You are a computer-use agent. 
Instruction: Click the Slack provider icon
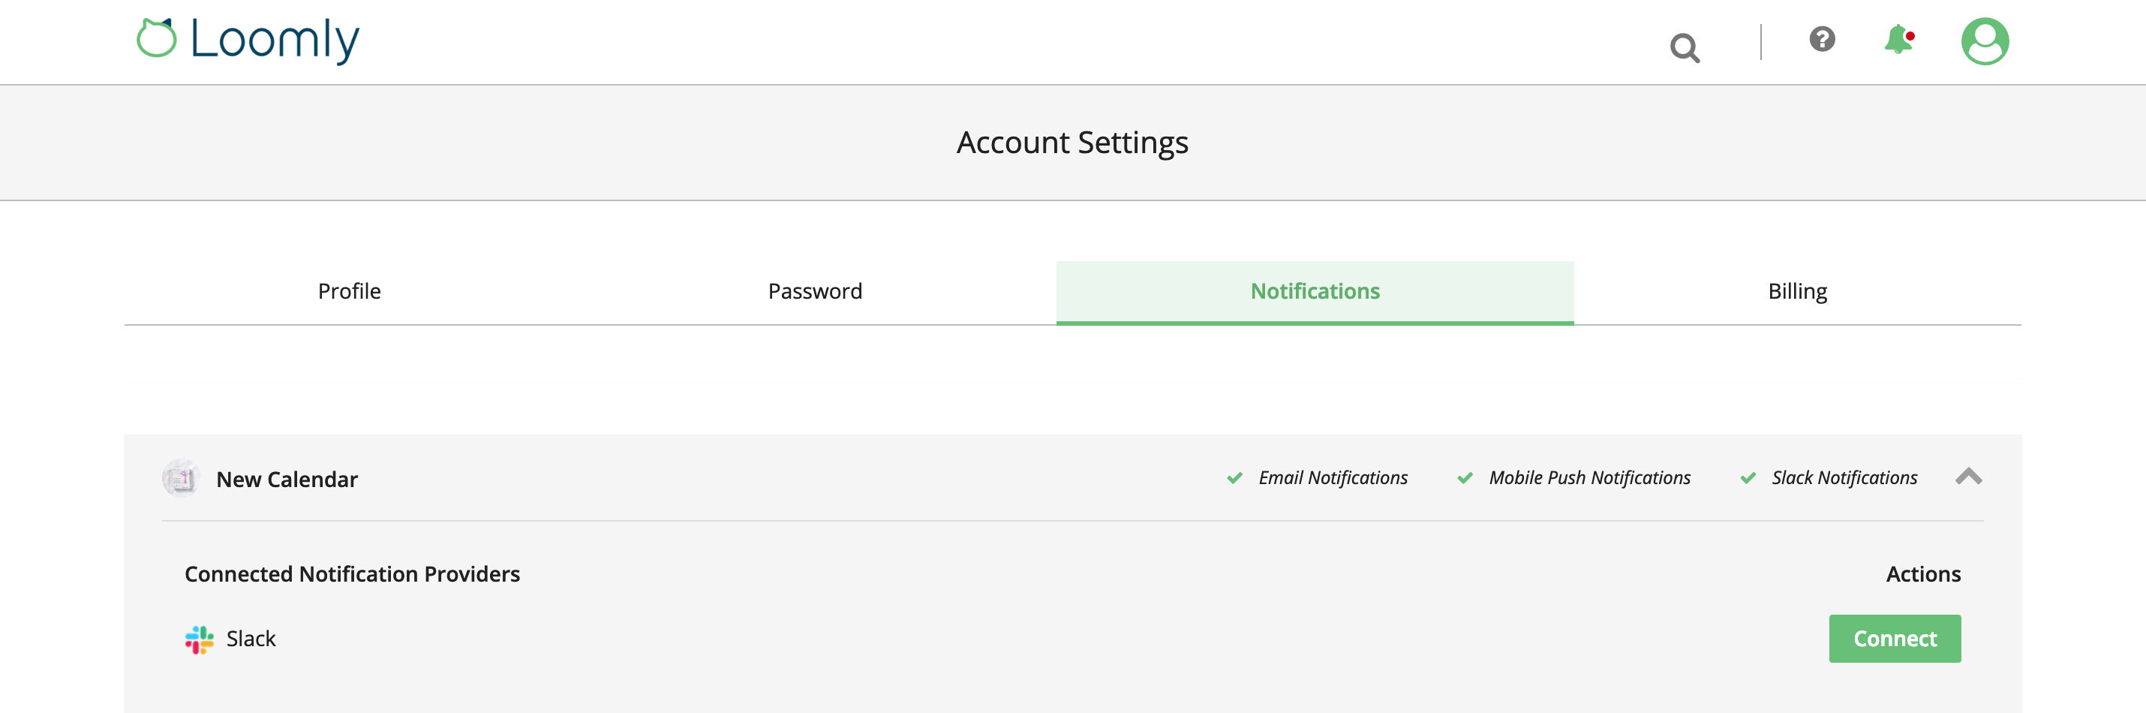[x=198, y=638]
